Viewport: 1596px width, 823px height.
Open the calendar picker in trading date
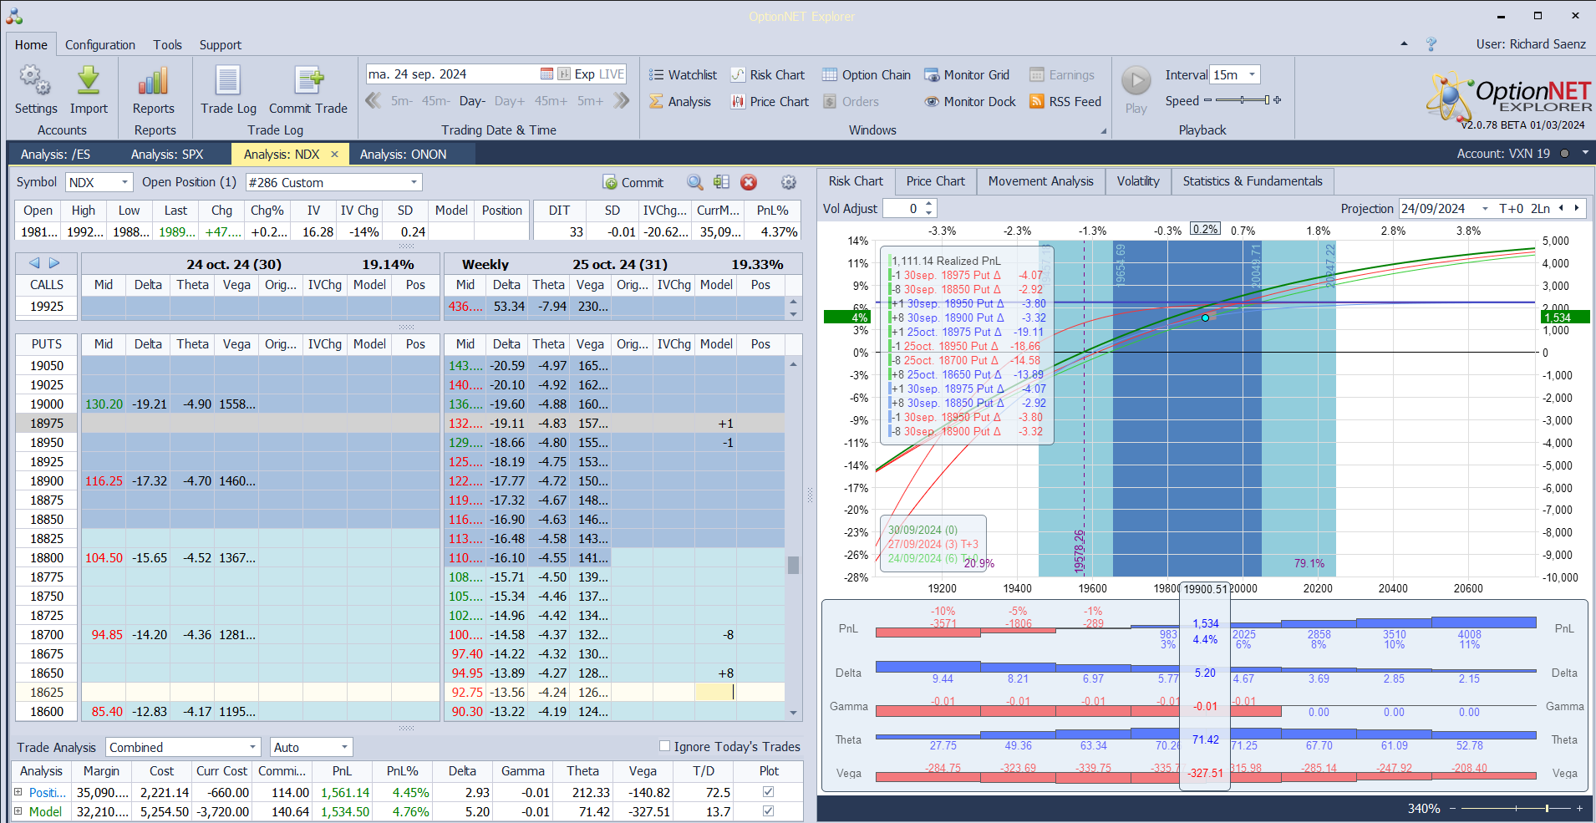(x=546, y=74)
